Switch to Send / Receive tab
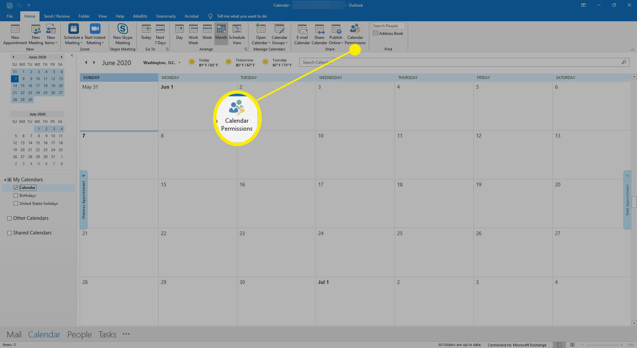This screenshot has height=348, width=637. (57, 16)
